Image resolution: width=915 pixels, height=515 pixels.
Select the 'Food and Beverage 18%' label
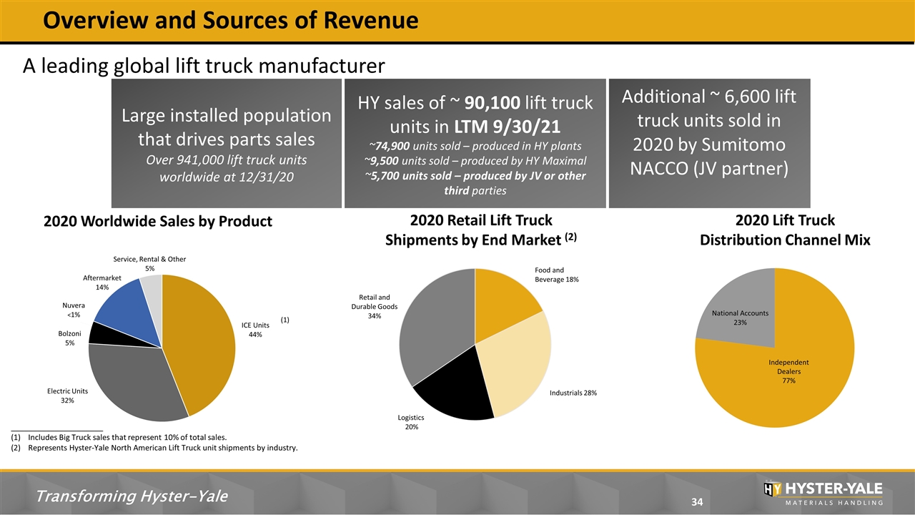557,274
